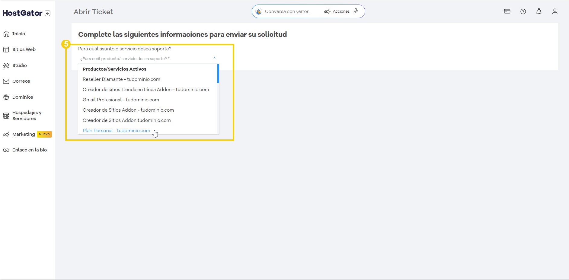Go to Inicio in the sidebar

pos(19,33)
